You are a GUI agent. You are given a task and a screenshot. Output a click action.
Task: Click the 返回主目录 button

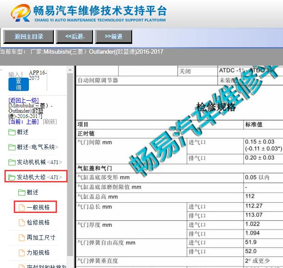tap(28, 37)
